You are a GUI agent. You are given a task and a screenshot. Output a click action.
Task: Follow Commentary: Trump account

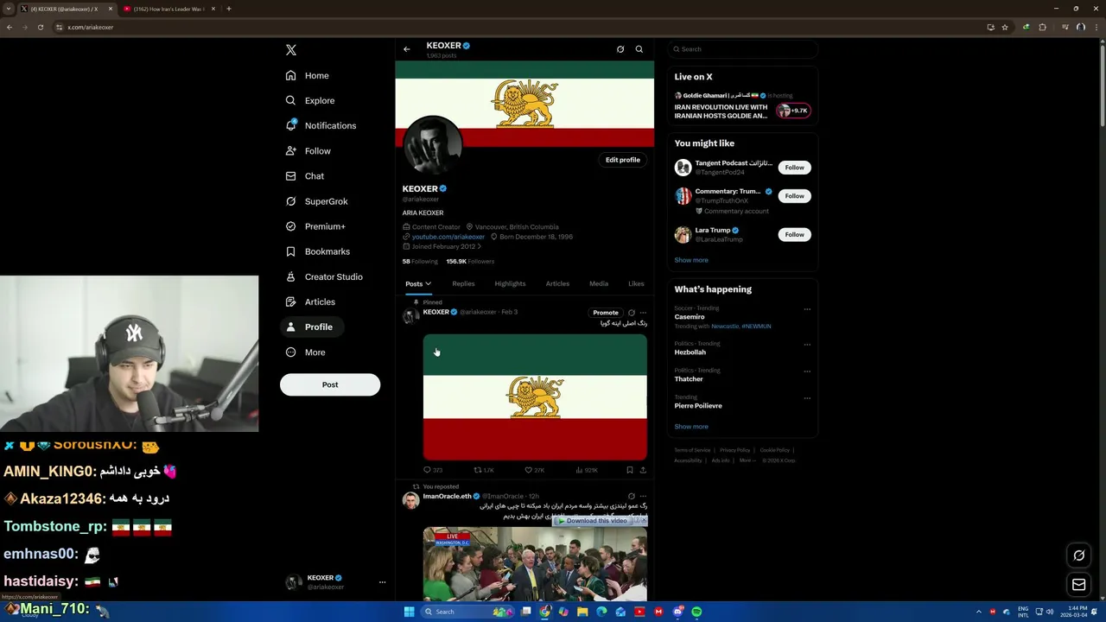pyautogui.click(x=794, y=196)
